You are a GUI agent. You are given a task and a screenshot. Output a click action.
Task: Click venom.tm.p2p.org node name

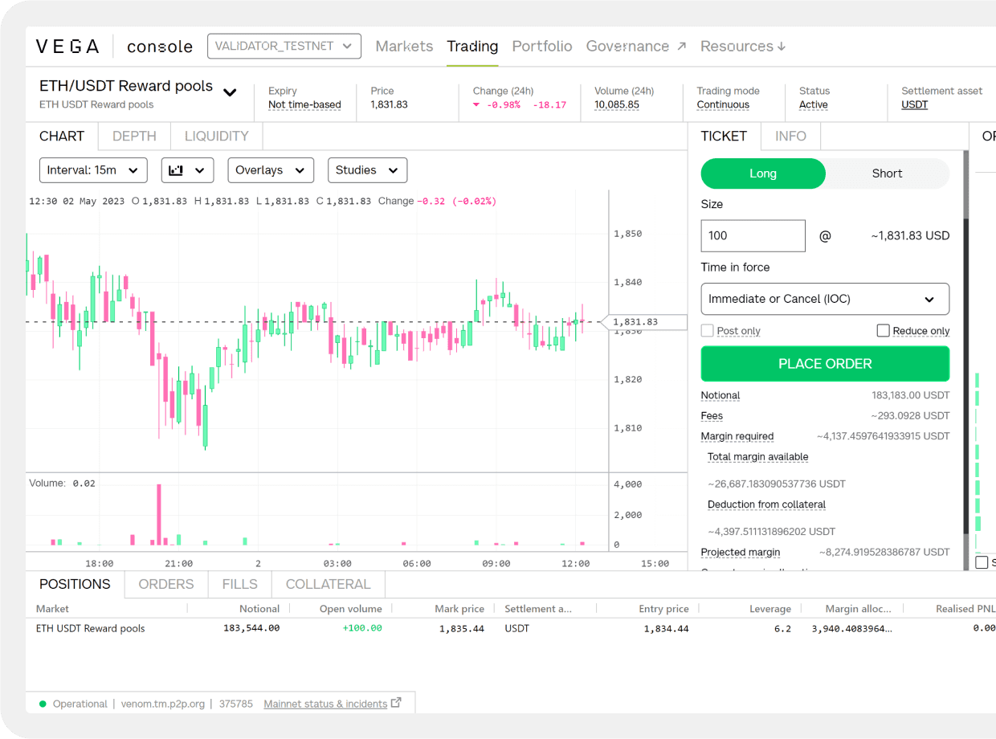163,704
